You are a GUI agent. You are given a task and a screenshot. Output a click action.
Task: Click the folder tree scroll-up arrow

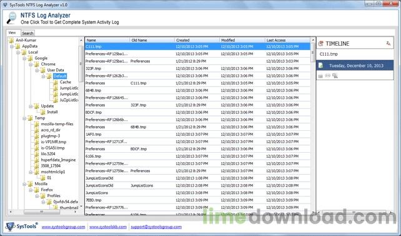pos(81,41)
